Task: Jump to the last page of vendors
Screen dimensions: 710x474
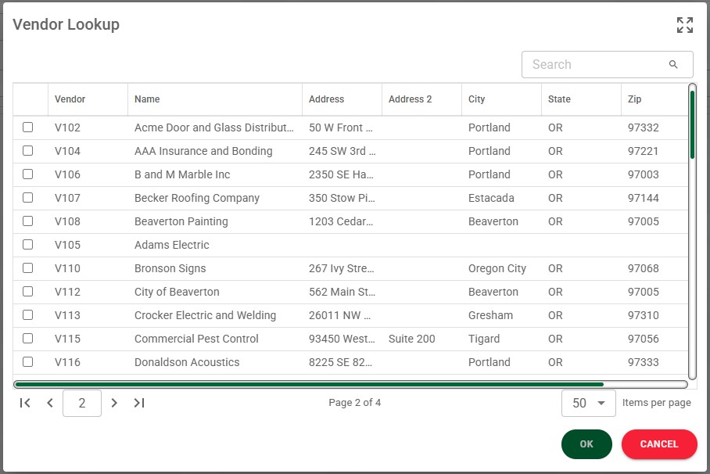Action: click(x=139, y=403)
